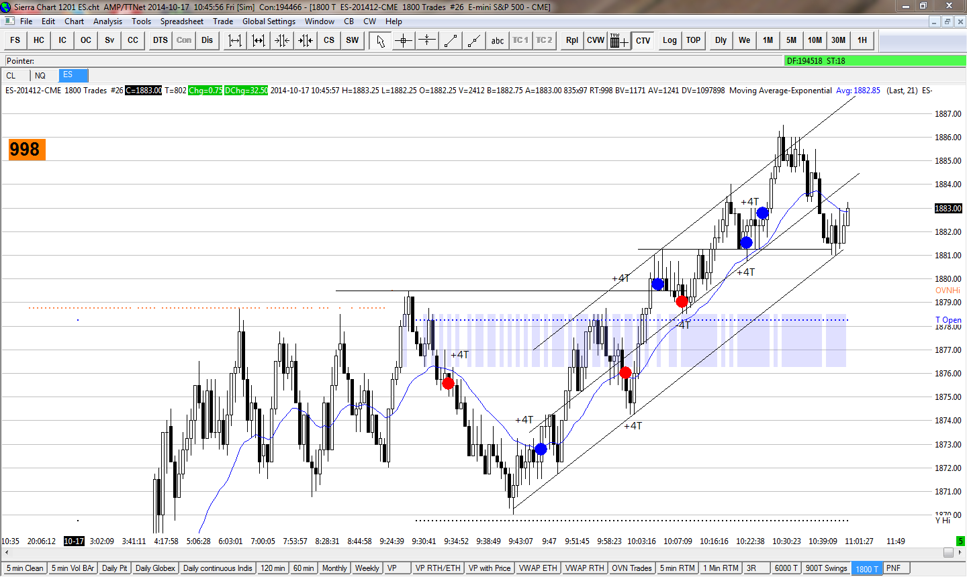Click the Sv save toolbar button
The image size is (967, 577).
pyautogui.click(x=109, y=40)
